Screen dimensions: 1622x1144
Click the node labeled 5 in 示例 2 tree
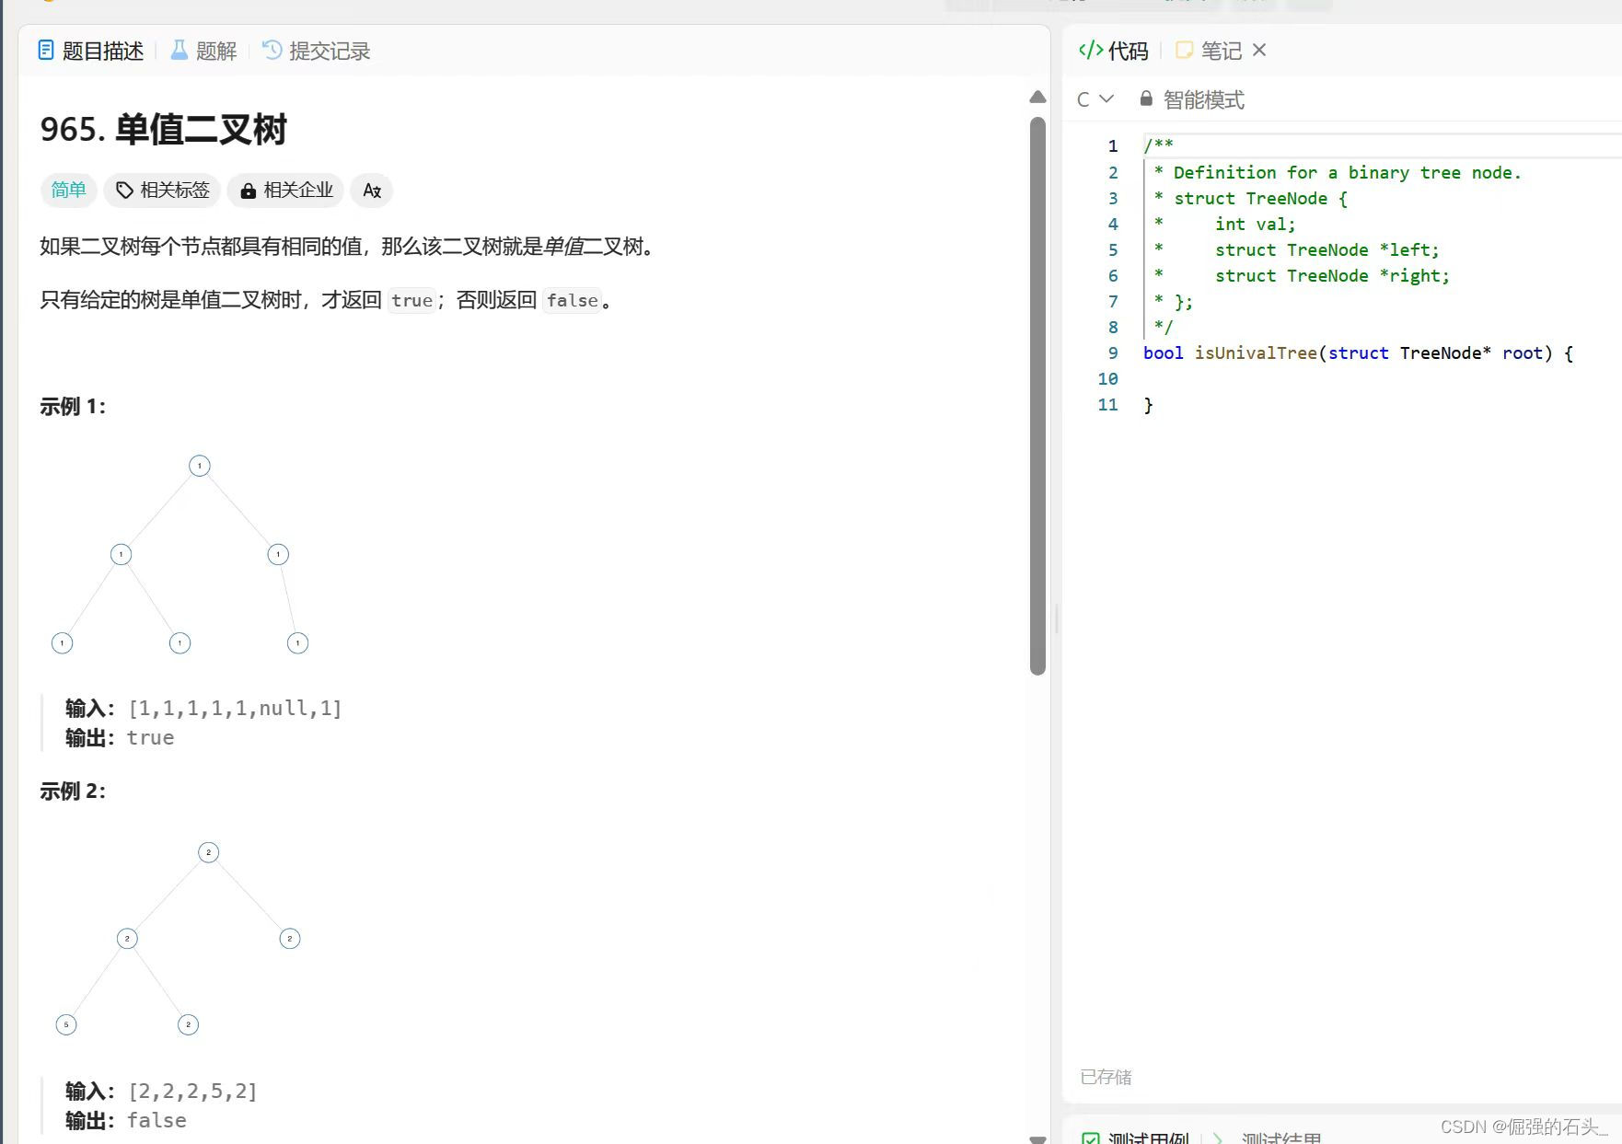click(66, 1024)
